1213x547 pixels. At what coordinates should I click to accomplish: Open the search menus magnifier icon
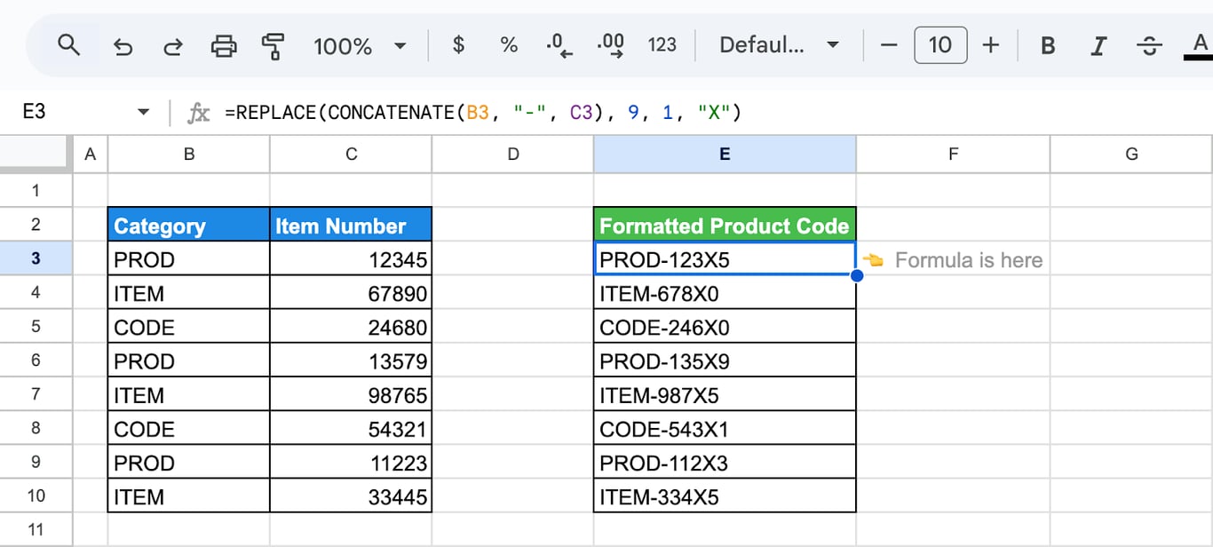(68, 44)
